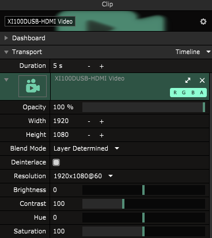Viewport: 212px width, 238px height.
Task: Enable the Deinterlace checkbox
Action: tap(56, 162)
